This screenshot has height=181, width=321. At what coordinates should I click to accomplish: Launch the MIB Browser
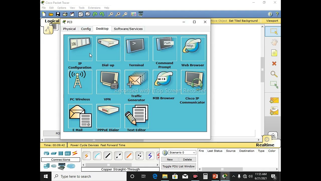point(165,82)
